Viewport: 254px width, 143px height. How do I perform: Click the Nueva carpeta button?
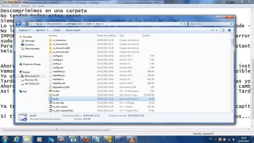pyautogui.click(x=73, y=30)
